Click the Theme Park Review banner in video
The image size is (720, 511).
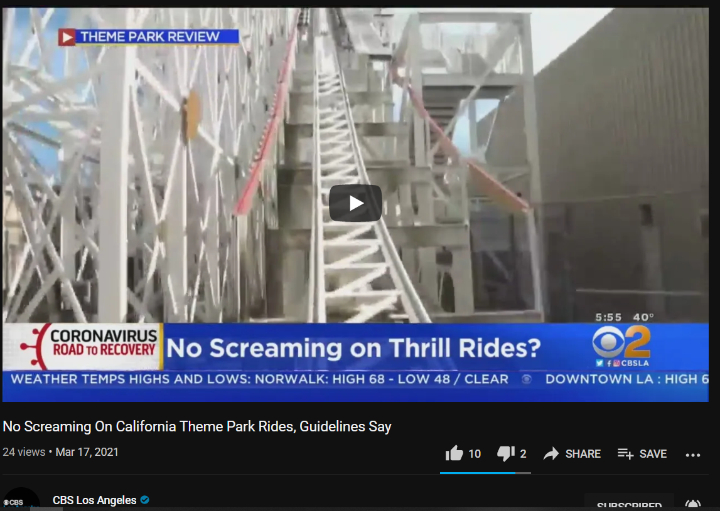coord(148,37)
